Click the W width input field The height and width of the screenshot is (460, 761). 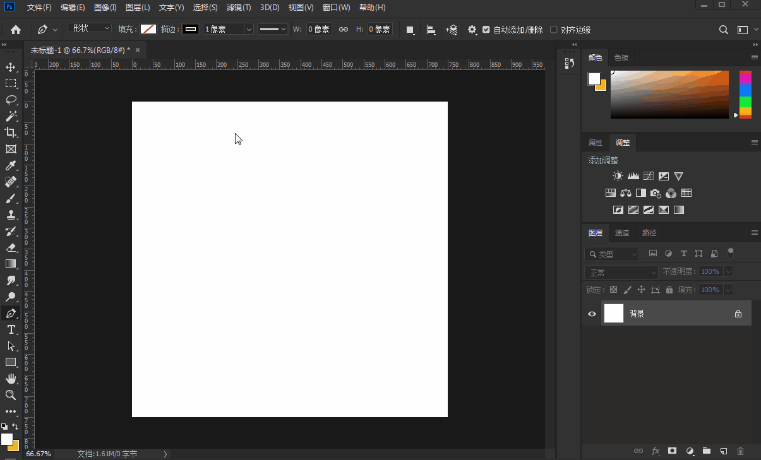coord(319,29)
